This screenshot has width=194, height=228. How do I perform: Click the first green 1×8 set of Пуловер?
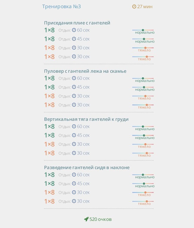click(50, 78)
